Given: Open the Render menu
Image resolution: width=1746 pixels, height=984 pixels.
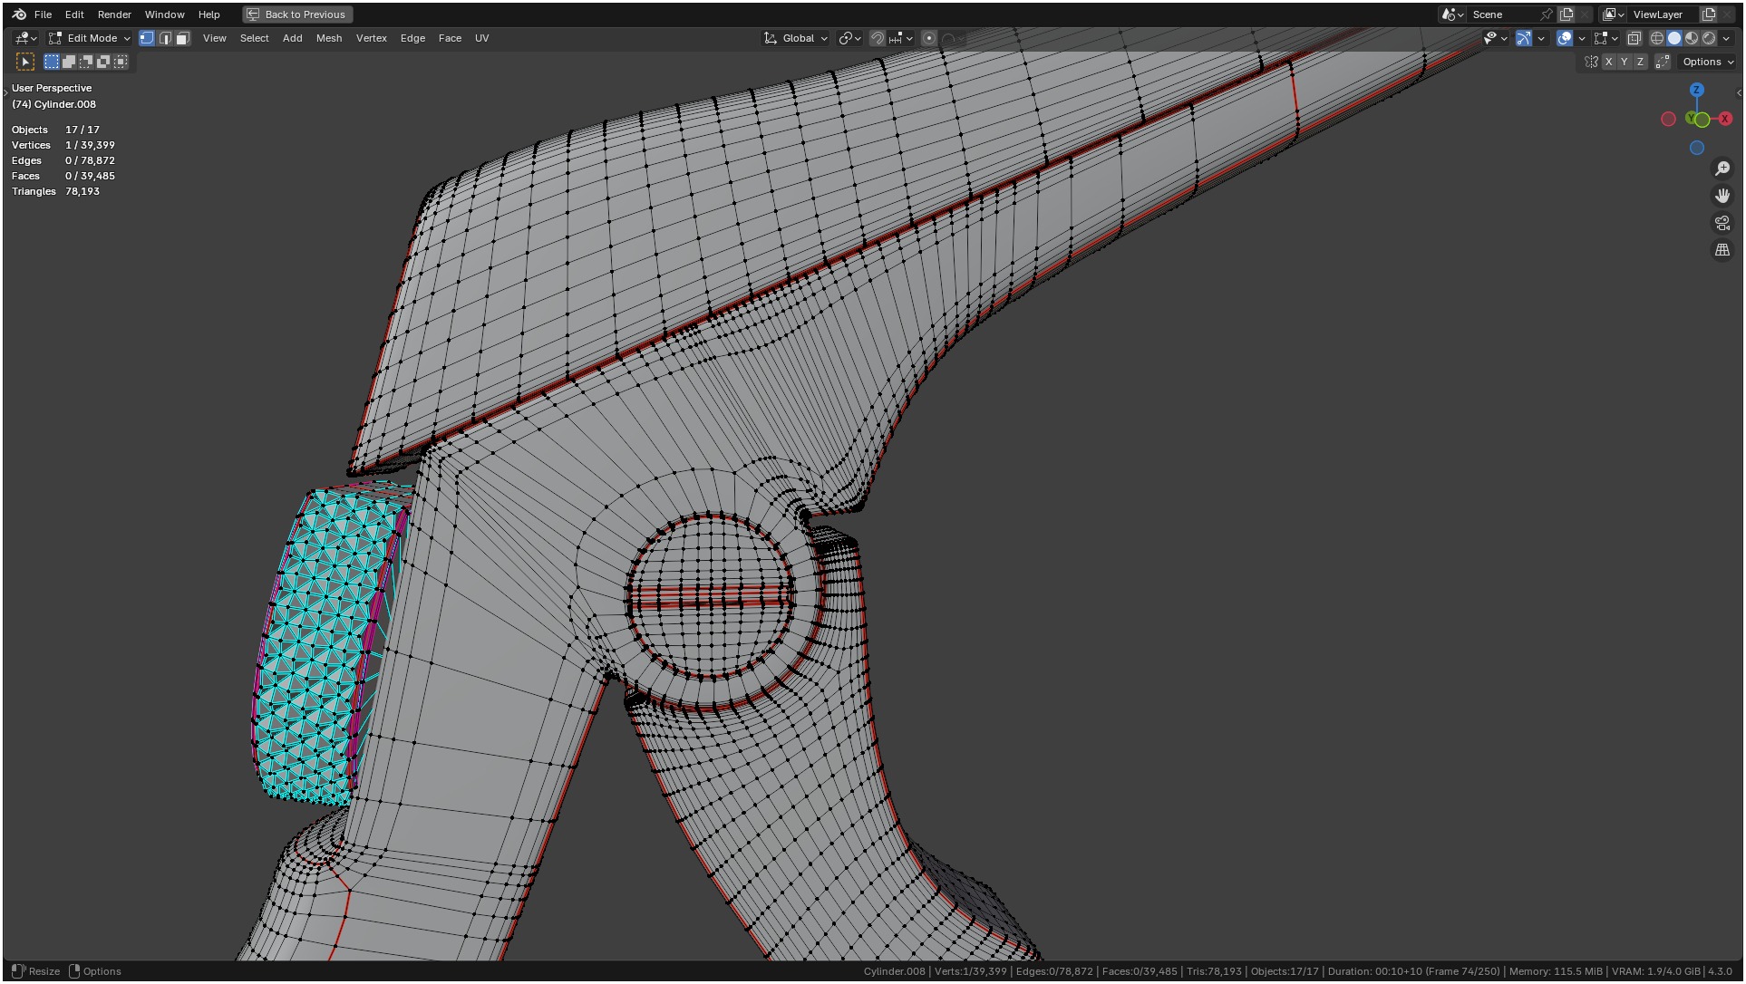Looking at the screenshot, I should click(114, 14).
